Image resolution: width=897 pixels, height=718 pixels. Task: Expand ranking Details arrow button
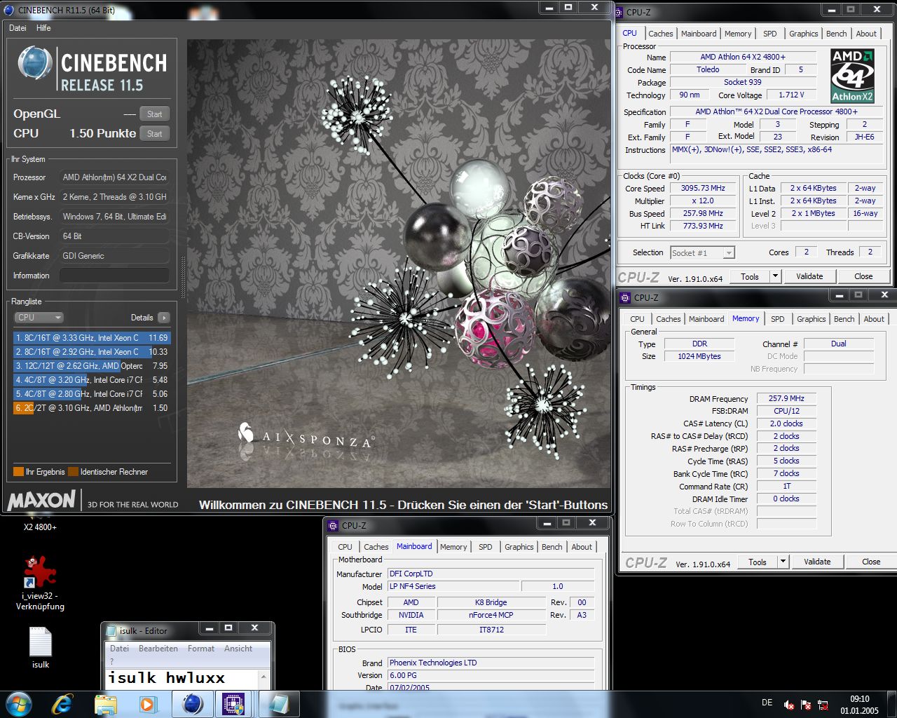164,318
